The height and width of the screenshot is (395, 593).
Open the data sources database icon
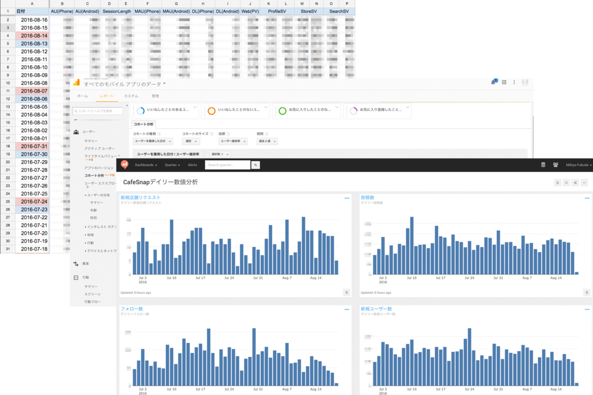(x=543, y=165)
